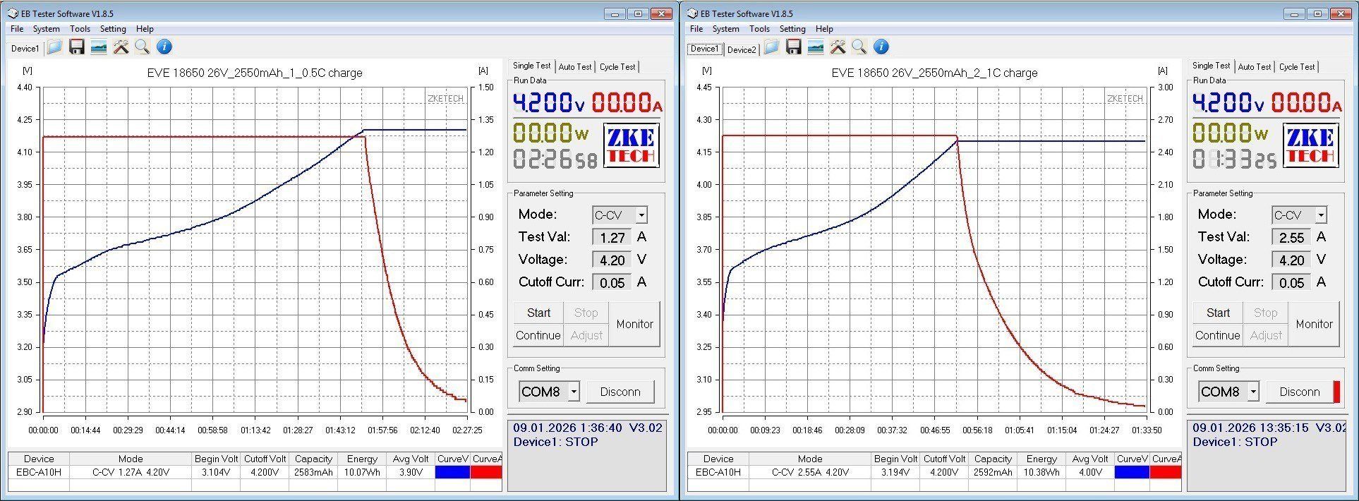Click the landscape picture icon in left window

[99, 47]
